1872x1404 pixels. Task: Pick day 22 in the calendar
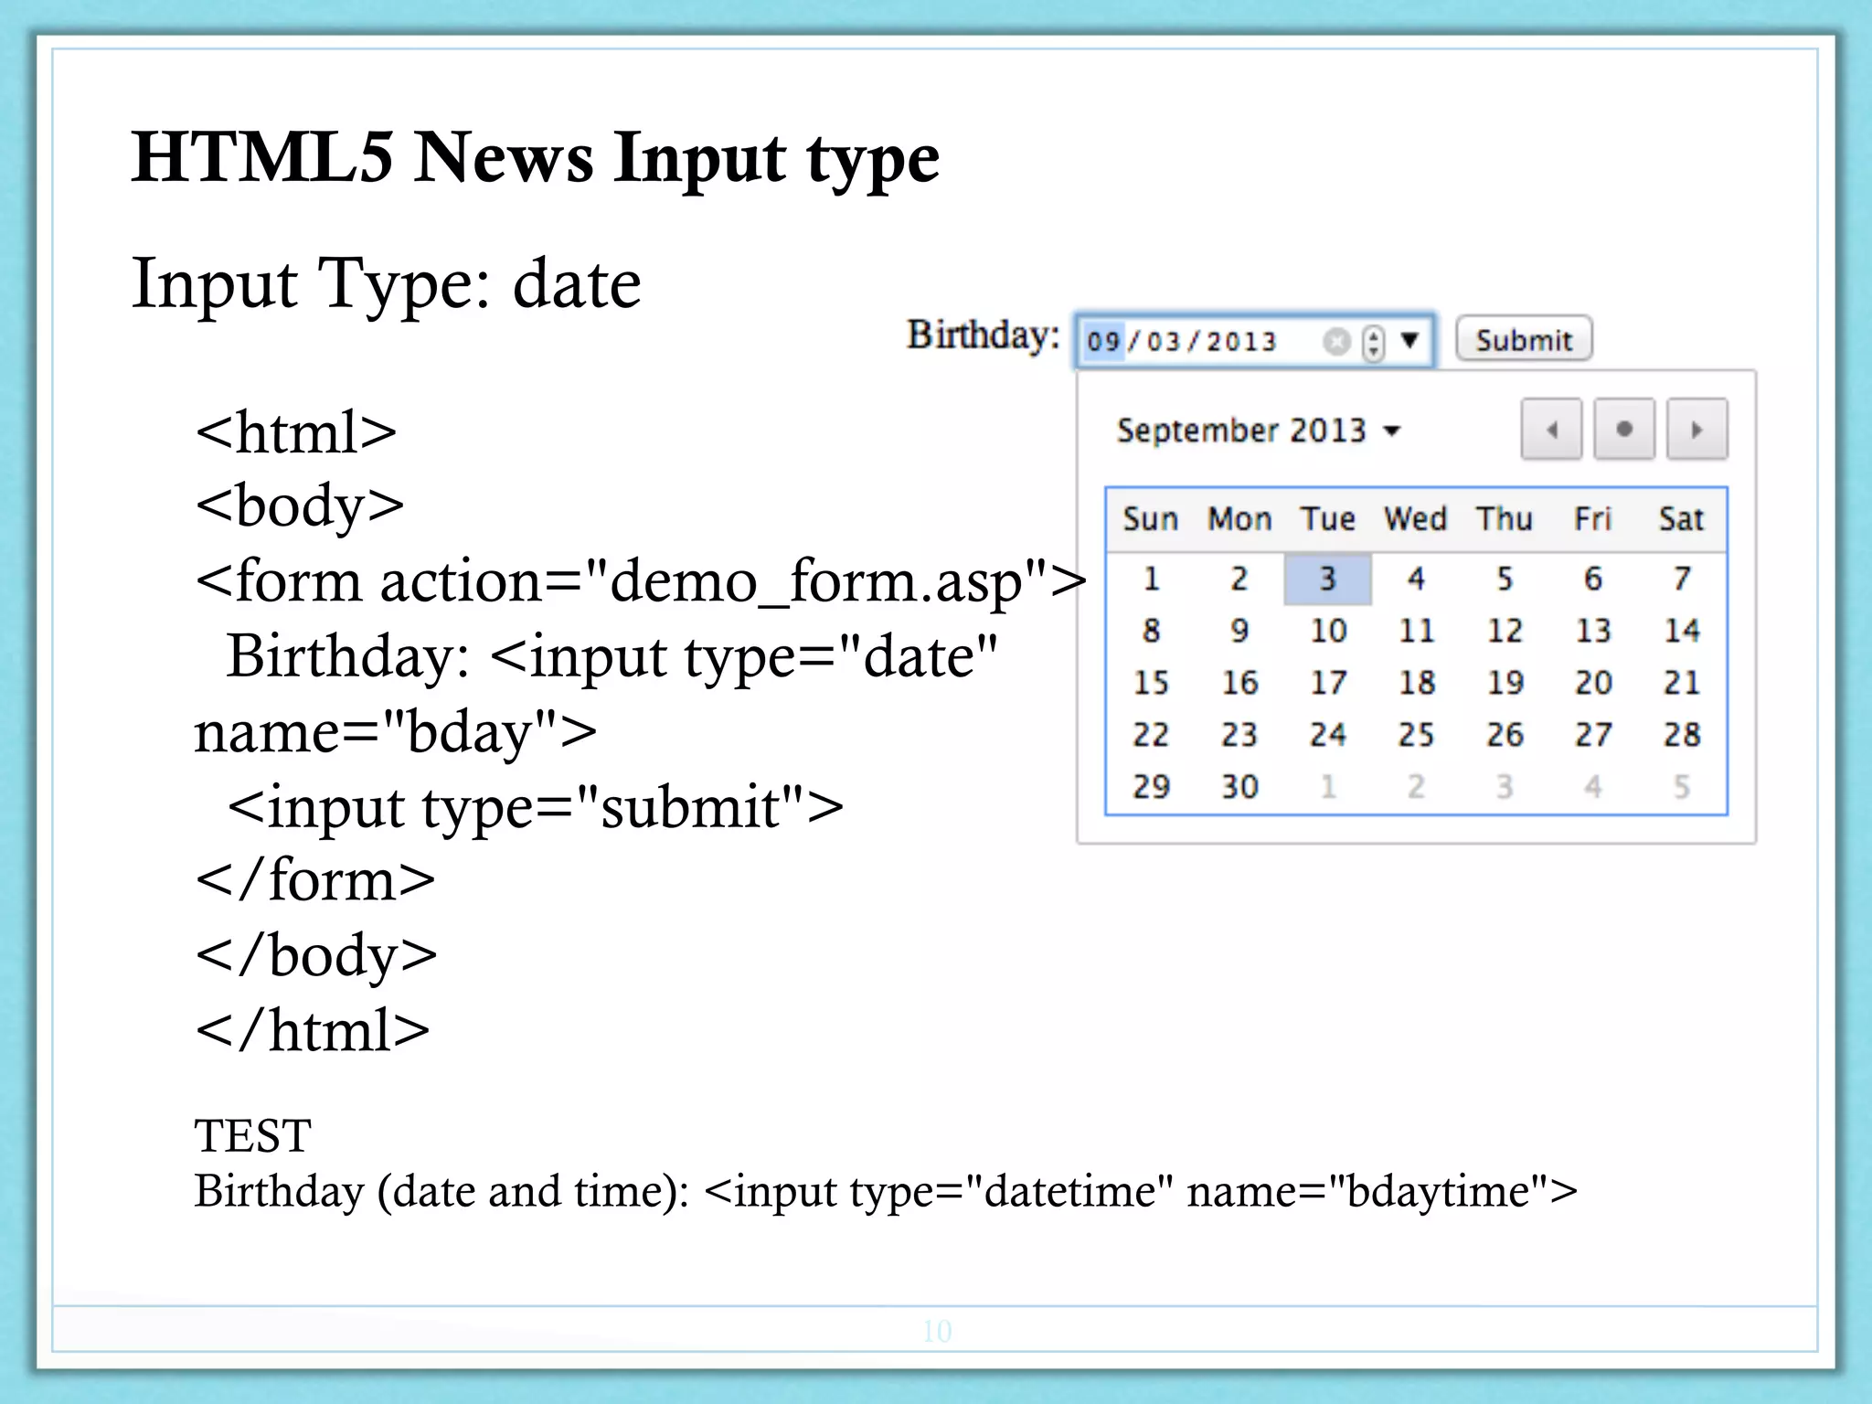(x=1151, y=735)
